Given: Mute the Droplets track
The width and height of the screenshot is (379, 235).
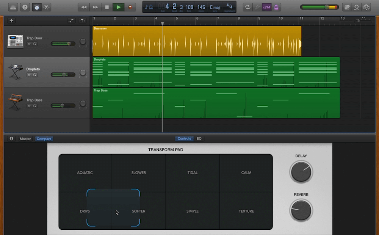Looking at the screenshot, I should tap(29, 75).
